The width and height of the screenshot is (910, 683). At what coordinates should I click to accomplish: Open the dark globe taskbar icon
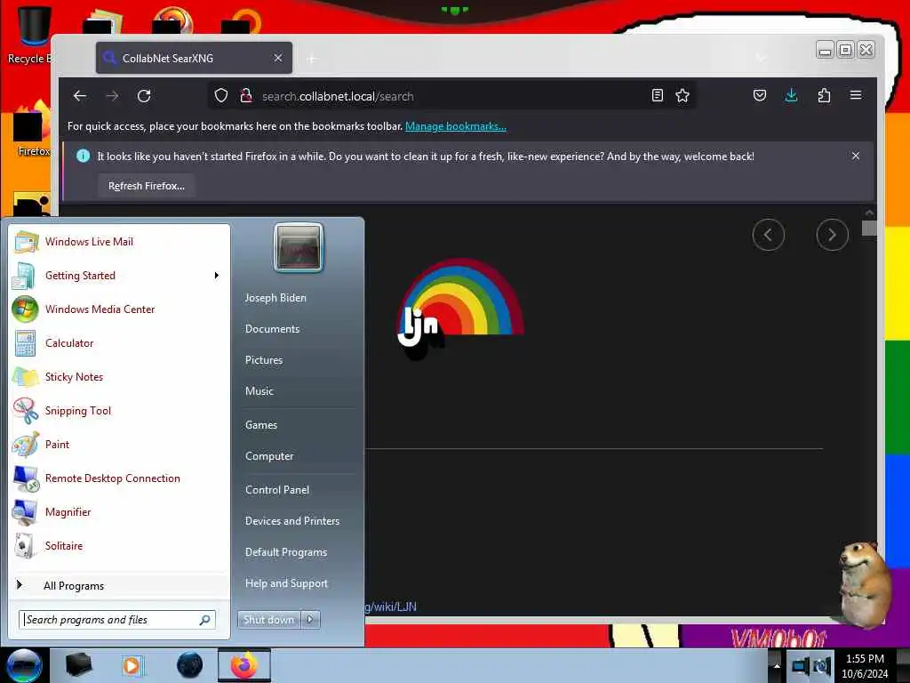point(189,665)
